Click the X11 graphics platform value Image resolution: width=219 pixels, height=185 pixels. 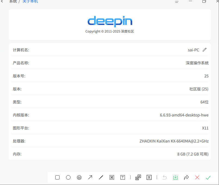(x=205, y=128)
